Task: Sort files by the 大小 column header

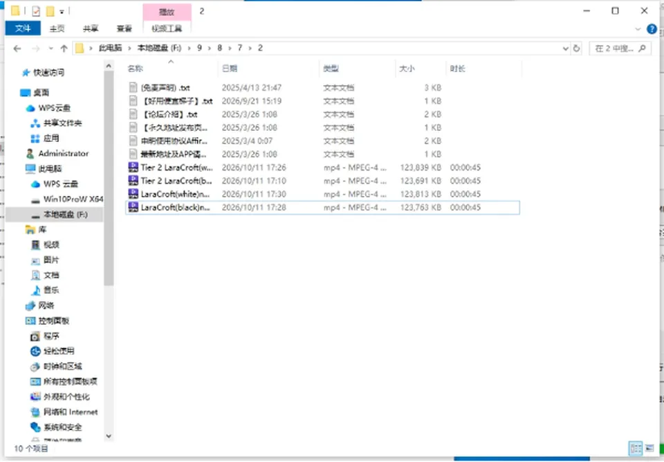Action: click(x=407, y=69)
